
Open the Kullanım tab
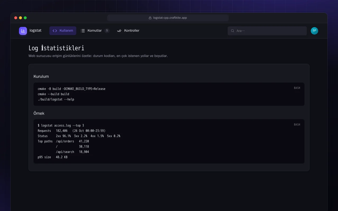click(x=63, y=31)
